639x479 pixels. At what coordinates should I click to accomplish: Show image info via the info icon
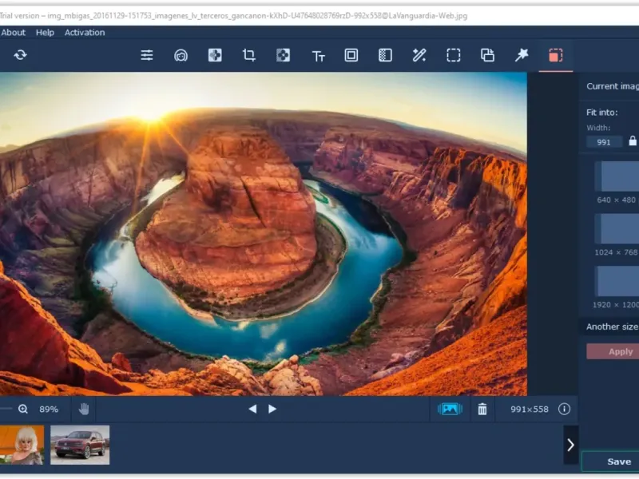coord(564,409)
